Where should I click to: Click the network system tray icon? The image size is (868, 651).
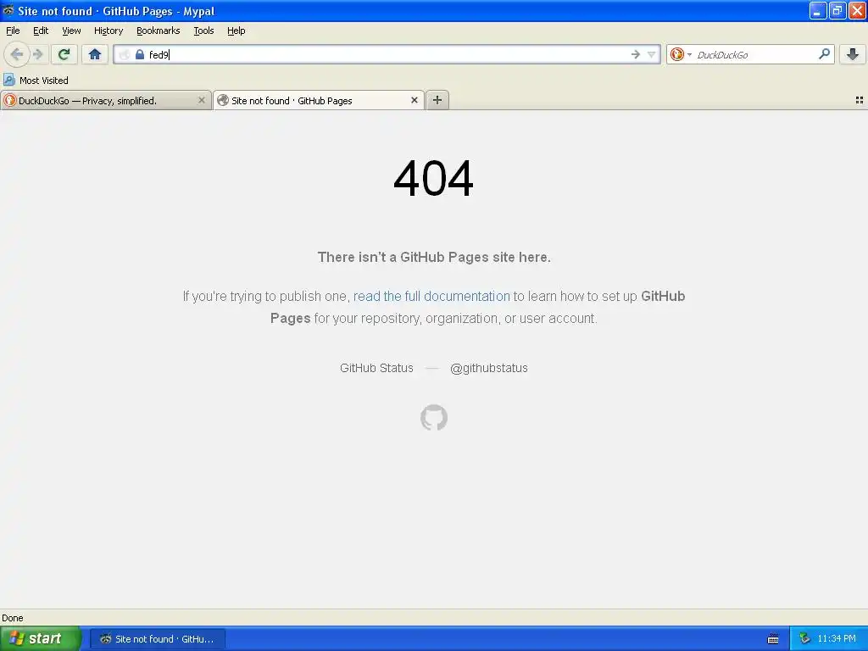804,639
